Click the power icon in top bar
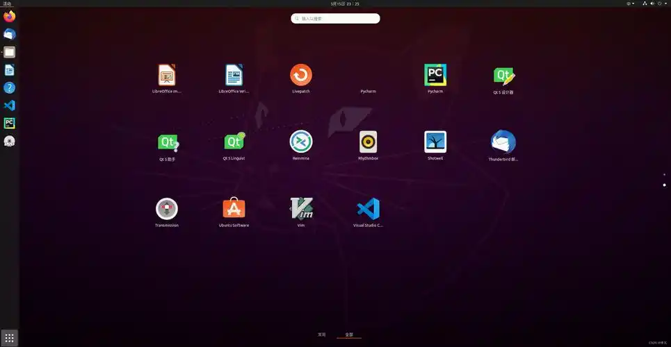Viewport: 671px width, 347px height. (659, 3)
